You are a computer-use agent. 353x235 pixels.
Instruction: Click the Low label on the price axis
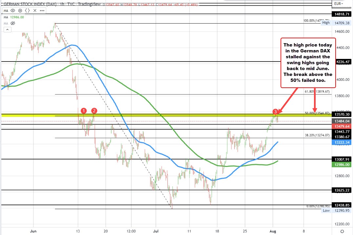(x=326, y=210)
